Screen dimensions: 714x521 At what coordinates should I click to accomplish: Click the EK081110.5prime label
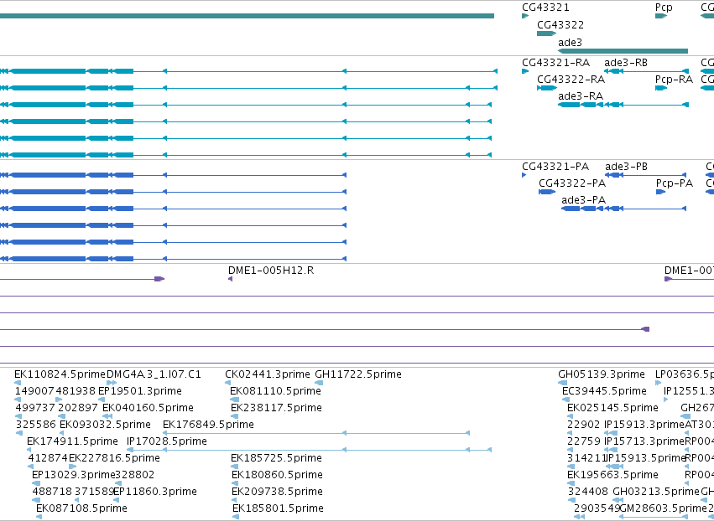(275, 391)
